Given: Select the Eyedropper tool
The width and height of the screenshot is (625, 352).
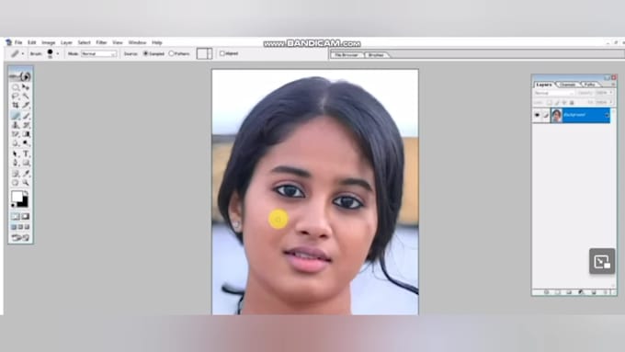Looking at the screenshot, I should (x=26, y=174).
